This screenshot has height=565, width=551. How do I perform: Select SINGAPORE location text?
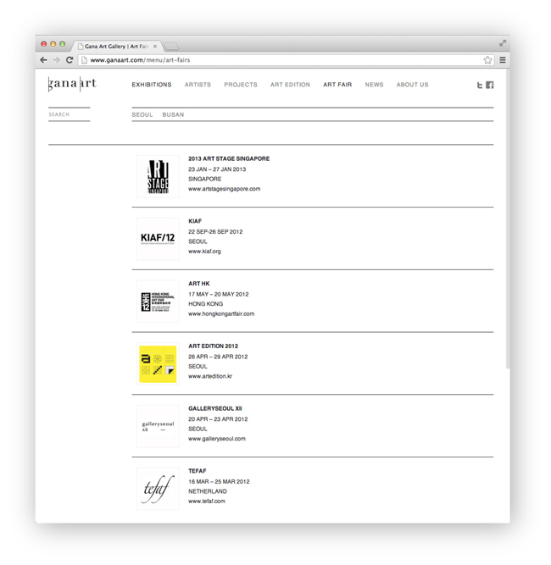click(205, 179)
